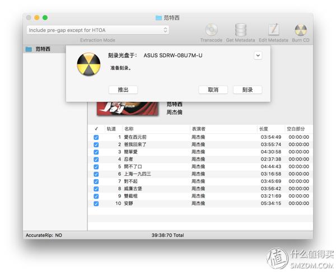The height and width of the screenshot is (272, 336).
Task: Click the Burn CD toolbar icon
Action: [301, 30]
